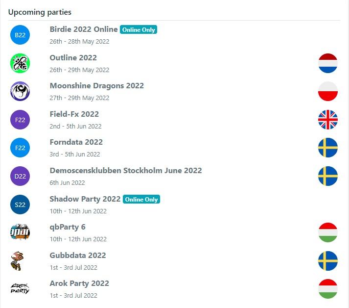Click Online Only badge next to Shadow Party
This screenshot has width=349, height=308.
click(x=141, y=200)
